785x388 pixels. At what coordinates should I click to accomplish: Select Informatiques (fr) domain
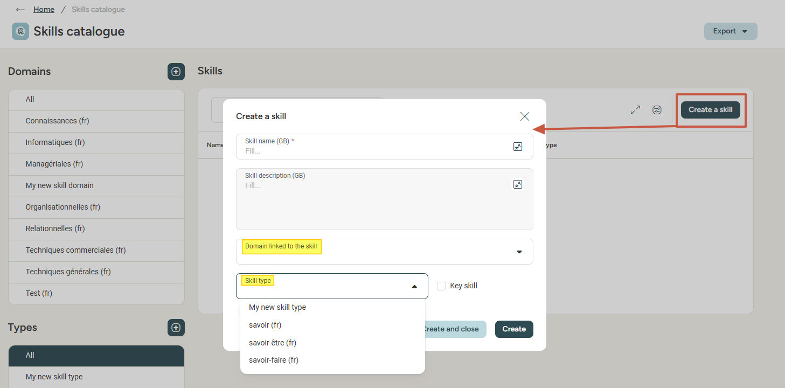(55, 142)
